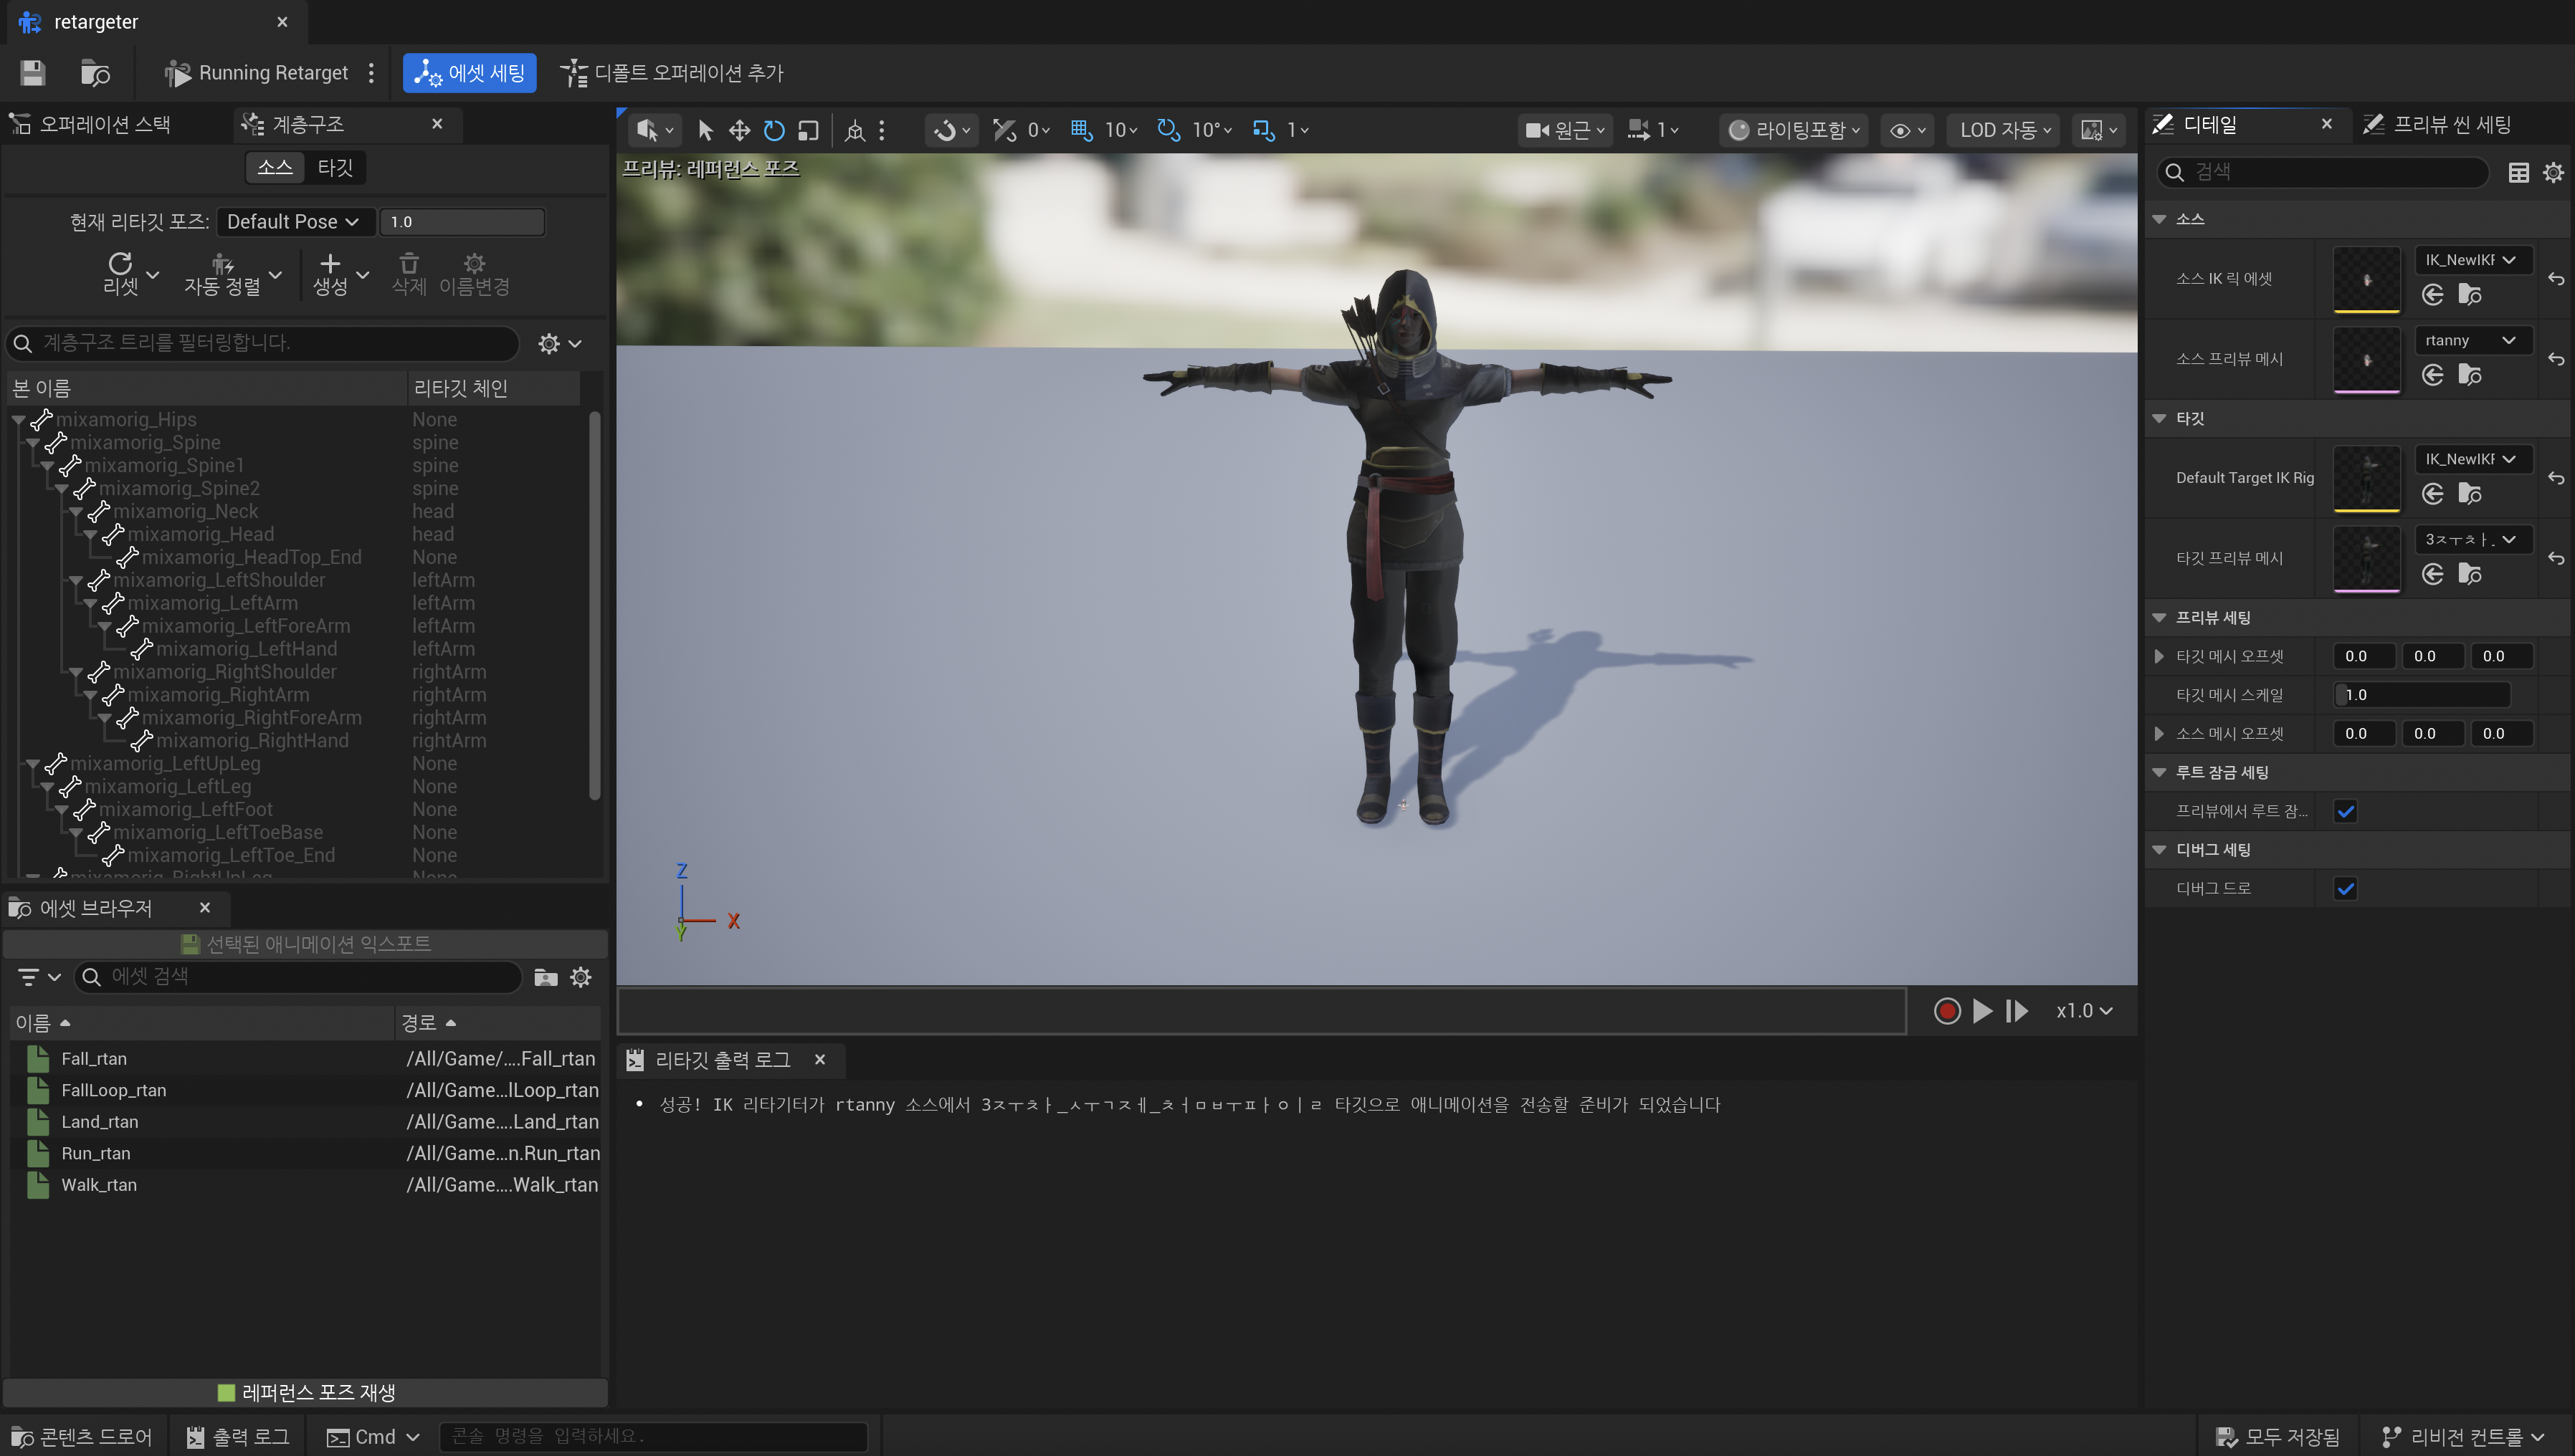Click the Running Retarget button
This screenshot has width=2575, height=1456.
coord(256,73)
